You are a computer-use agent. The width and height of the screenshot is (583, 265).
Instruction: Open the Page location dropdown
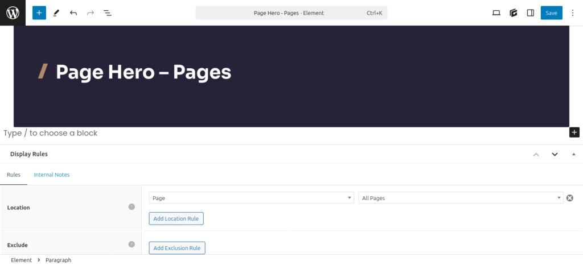pyautogui.click(x=252, y=198)
